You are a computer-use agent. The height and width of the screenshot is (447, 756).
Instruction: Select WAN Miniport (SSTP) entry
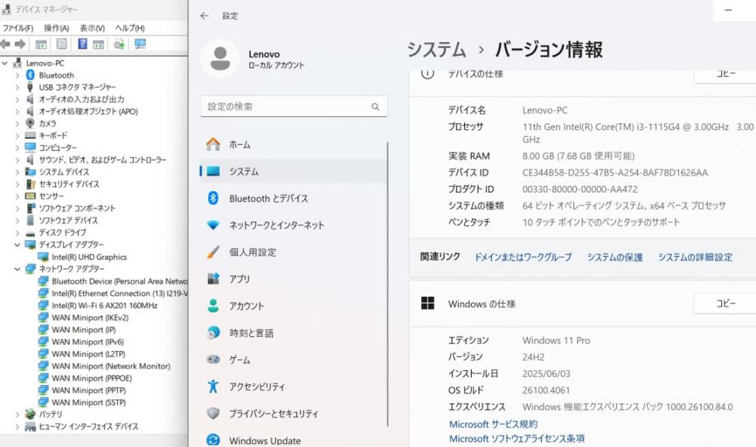[x=88, y=402]
